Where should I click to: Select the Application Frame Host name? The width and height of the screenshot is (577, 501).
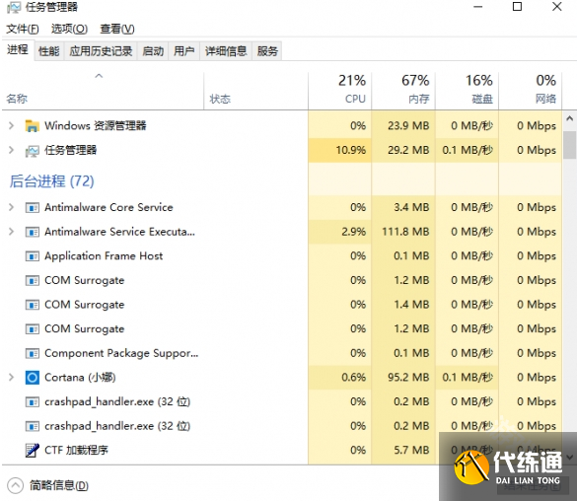104,256
